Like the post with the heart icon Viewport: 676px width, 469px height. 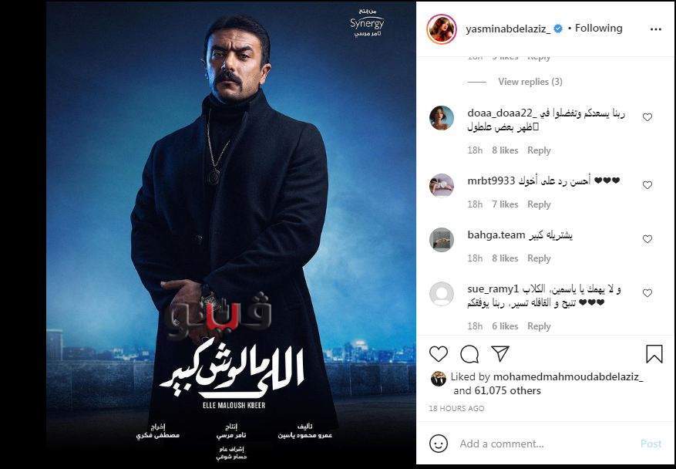(439, 354)
